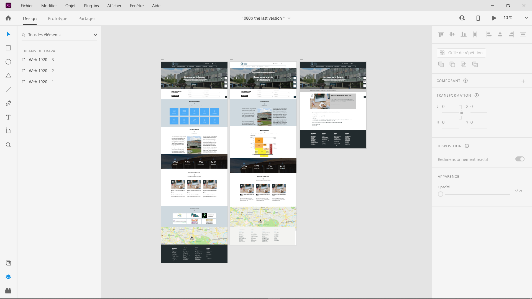
Task: Select the Pen tool
Action: [8, 103]
